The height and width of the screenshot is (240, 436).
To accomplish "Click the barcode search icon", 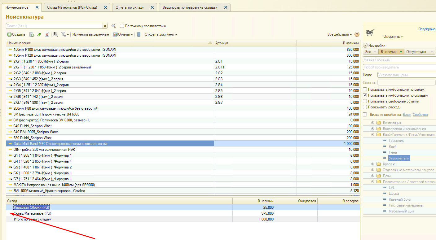I will [56, 34].
